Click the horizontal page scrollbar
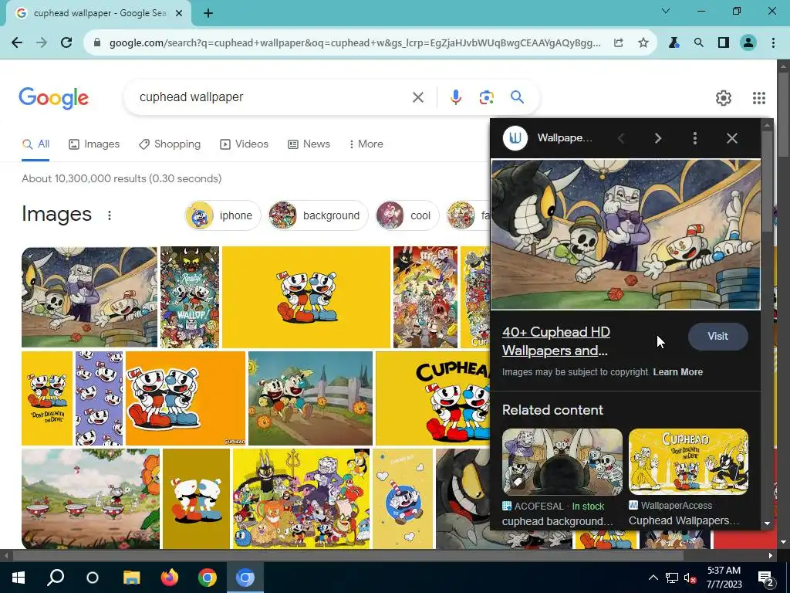 click(x=348, y=556)
